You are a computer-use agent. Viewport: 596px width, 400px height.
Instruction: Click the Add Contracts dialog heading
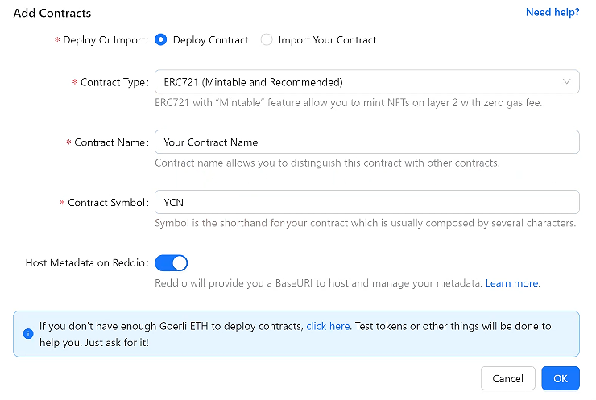[52, 13]
